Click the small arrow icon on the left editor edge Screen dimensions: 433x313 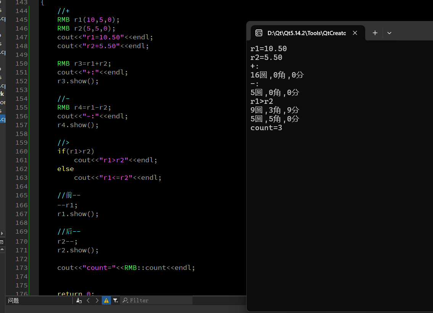2,233
